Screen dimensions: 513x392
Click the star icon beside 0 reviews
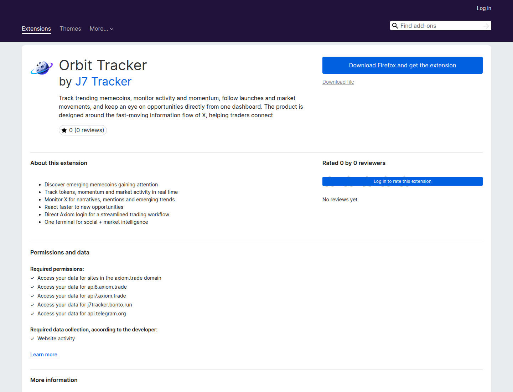(x=64, y=130)
